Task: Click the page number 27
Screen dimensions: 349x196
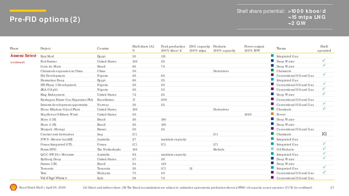Action: (x=332, y=187)
